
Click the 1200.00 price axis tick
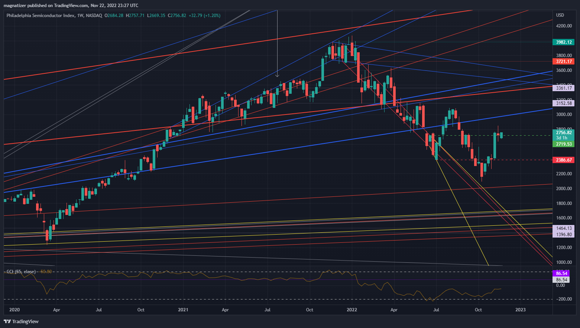[564, 248]
